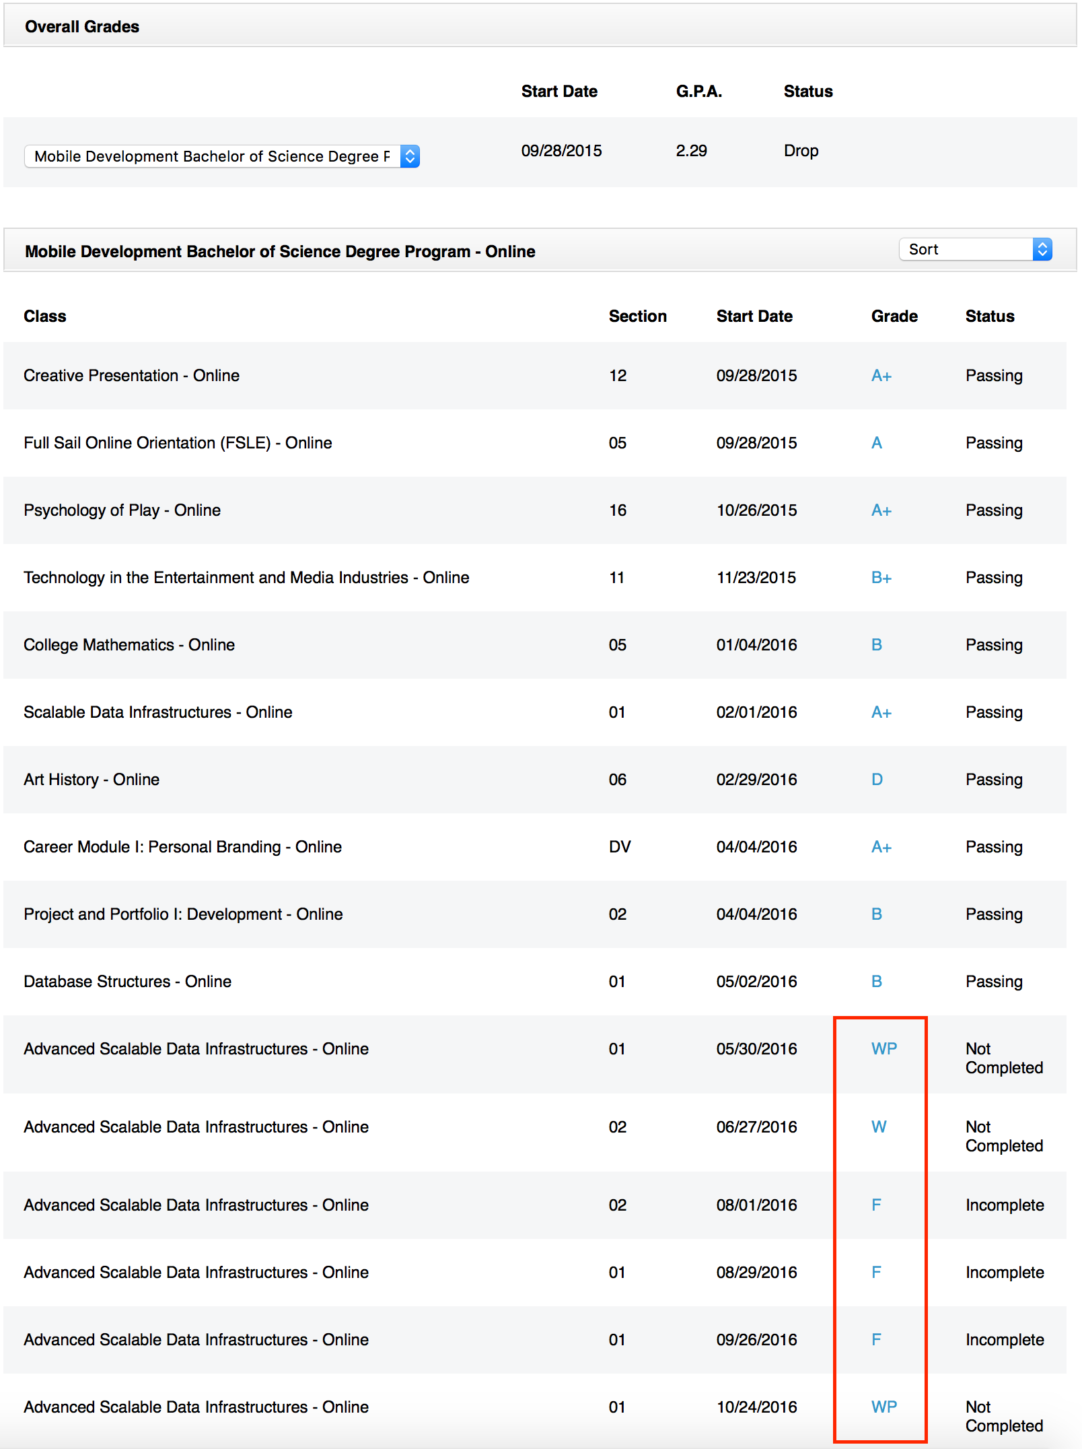Click Creative Presentation - Online class name
The image size is (1082, 1449).
pos(131,376)
